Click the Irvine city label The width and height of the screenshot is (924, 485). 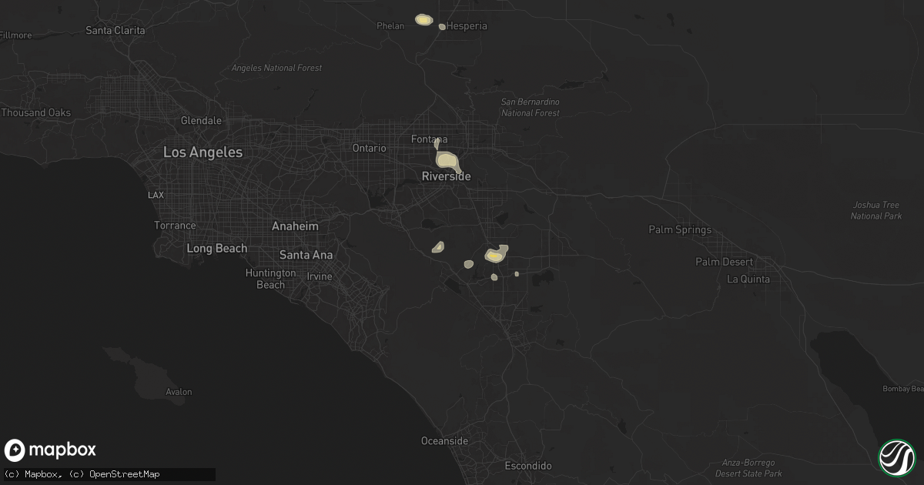point(319,276)
